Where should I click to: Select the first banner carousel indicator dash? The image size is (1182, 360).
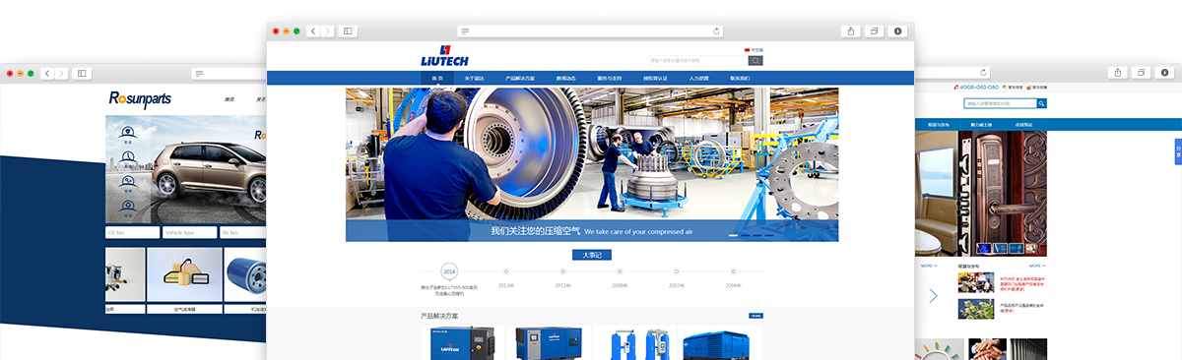coord(733,235)
